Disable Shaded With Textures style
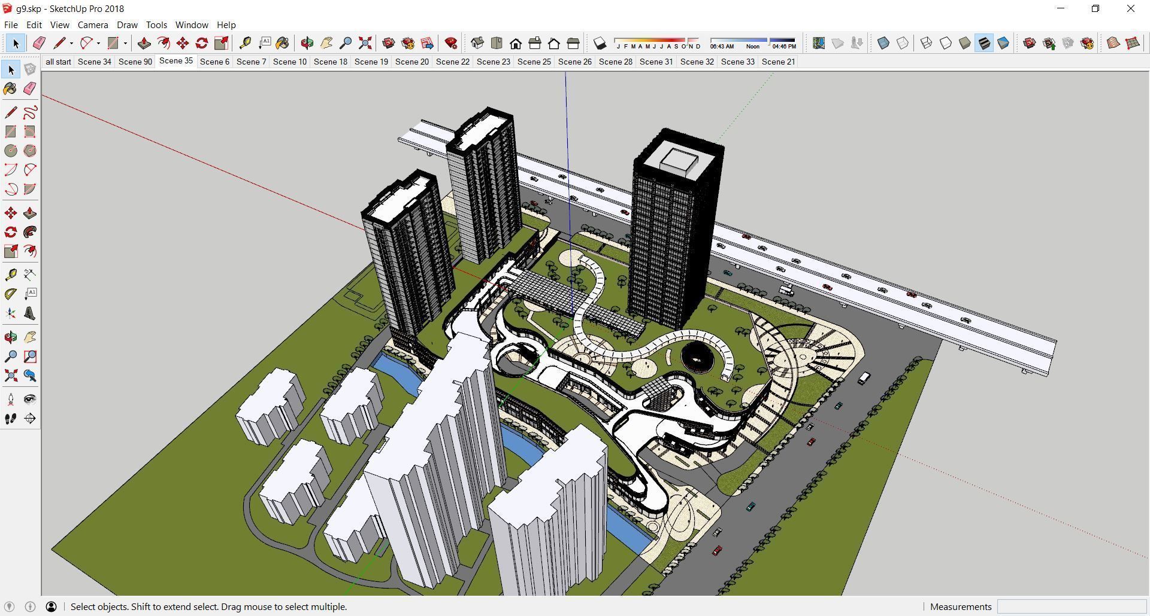Screen dimensions: 1150x616 [984, 43]
